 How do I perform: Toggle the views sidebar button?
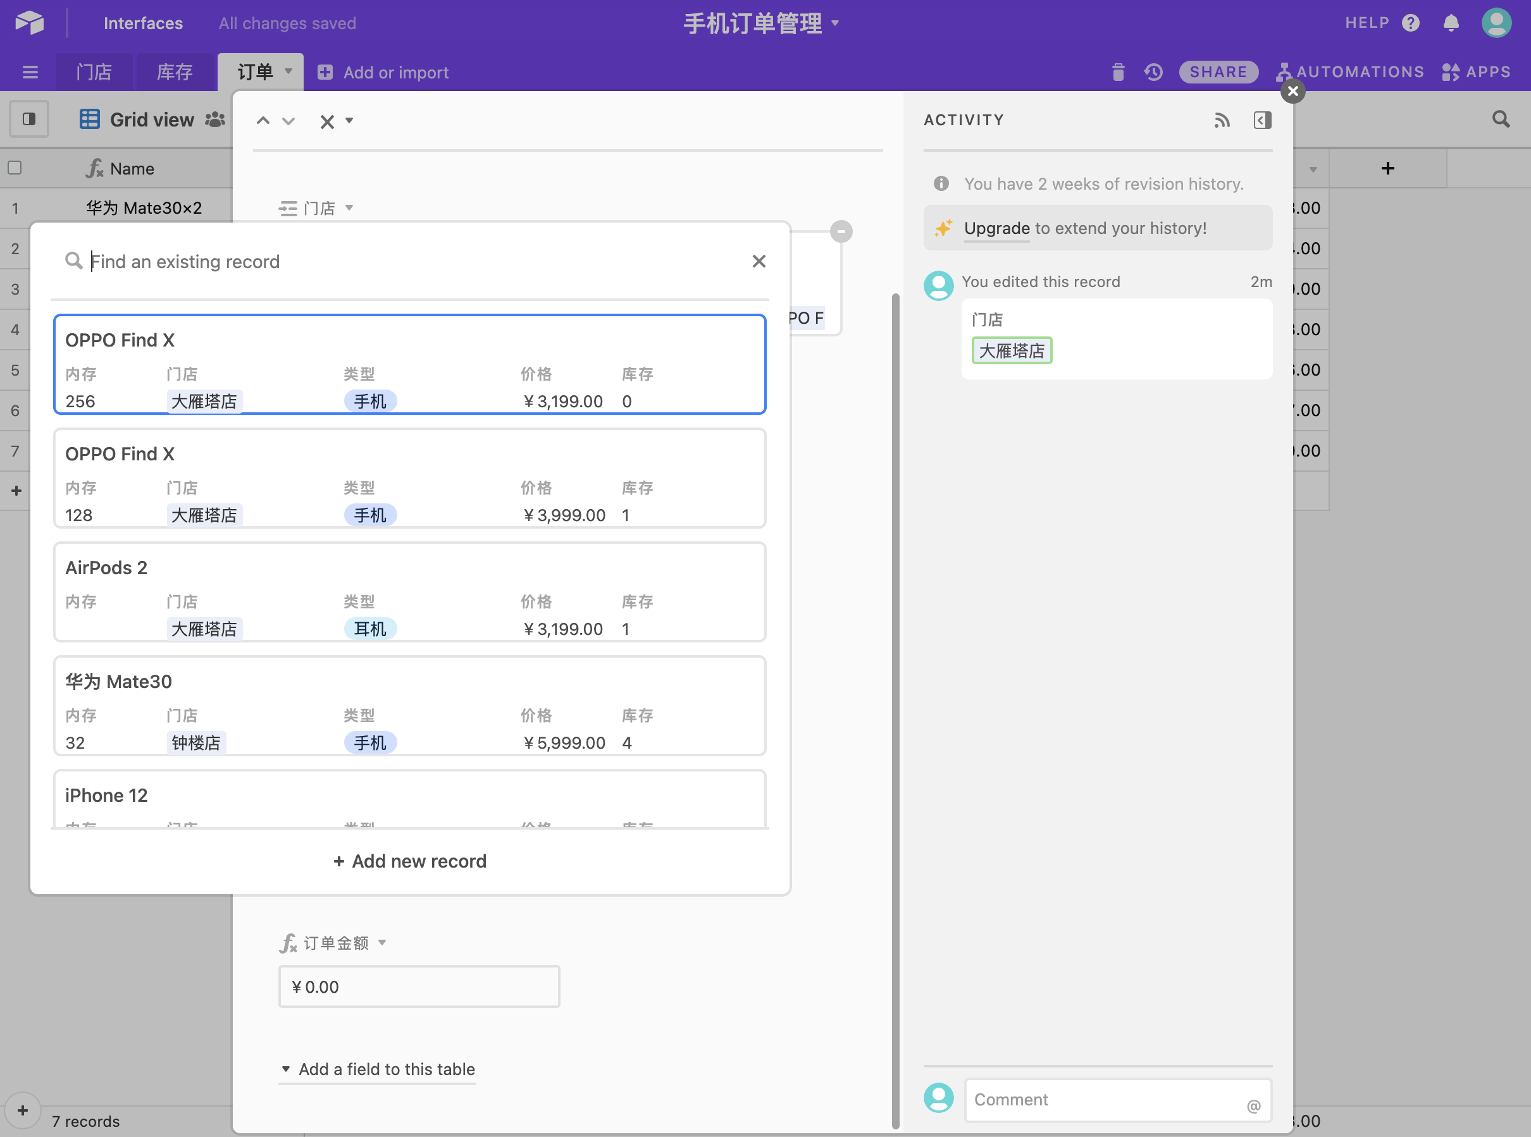29,119
